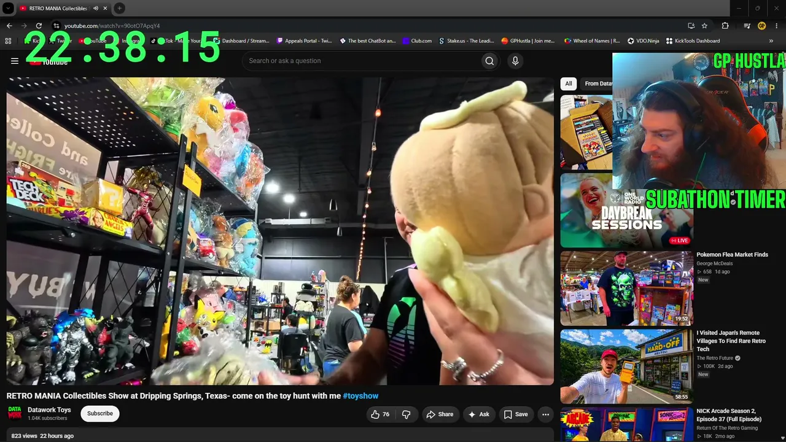The height and width of the screenshot is (442, 786).
Task: Show more bookmarks via the overflow chevron
Action: [771, 41]
